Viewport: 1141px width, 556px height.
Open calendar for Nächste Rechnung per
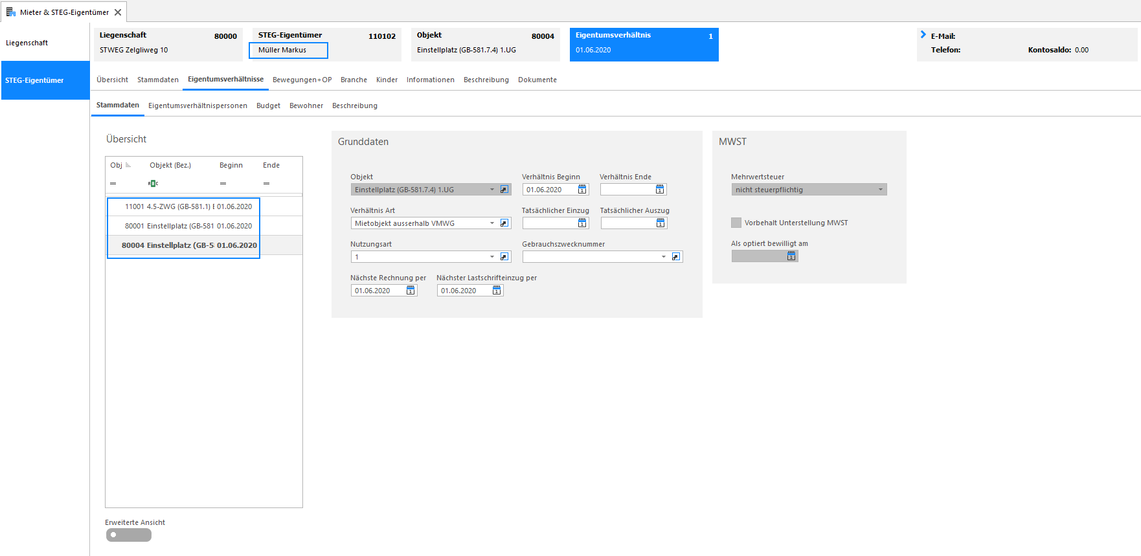coord(411,291)
